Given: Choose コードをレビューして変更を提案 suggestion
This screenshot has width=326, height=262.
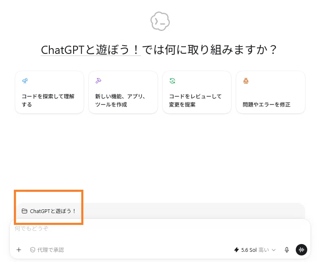Looking at the screenshot, I should coord(197,92).
